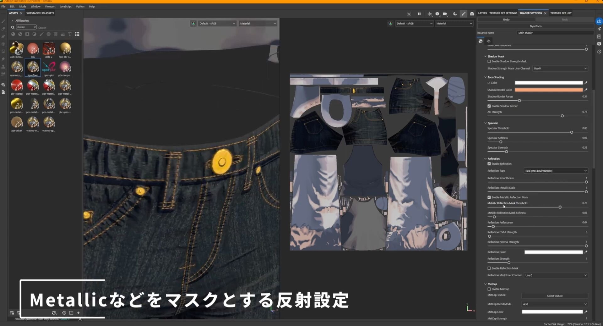Open the Python menu
603x326 pixels.
(x=80, y=6)
